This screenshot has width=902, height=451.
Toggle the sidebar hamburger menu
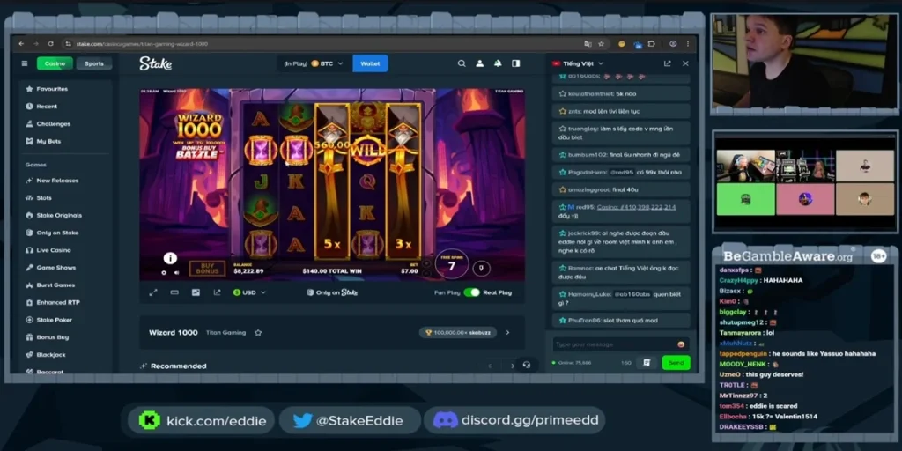pyautogui.click(x=24, y=63)
